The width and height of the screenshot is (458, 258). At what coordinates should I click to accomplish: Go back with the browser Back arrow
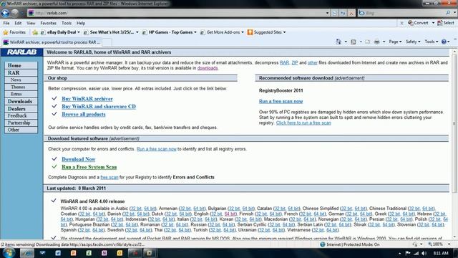click(x=5, y=13)
